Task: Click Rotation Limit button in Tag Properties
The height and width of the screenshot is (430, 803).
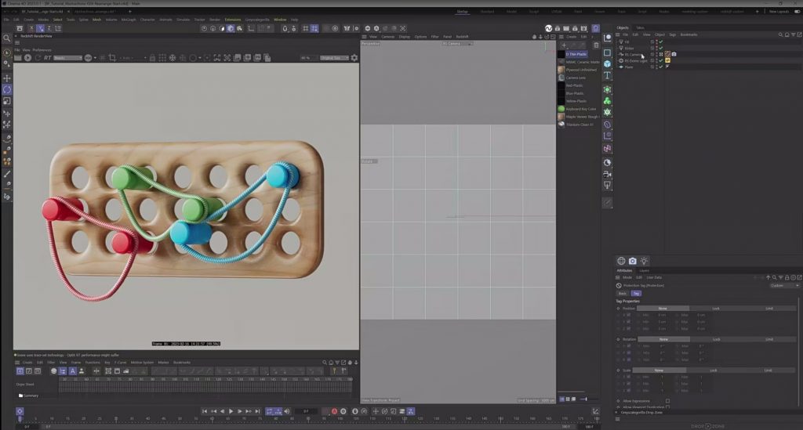Action: [x=768, y=339]
